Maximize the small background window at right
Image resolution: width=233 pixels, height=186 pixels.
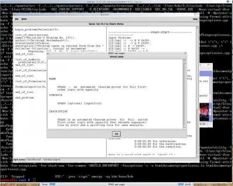tap(208, 65)
